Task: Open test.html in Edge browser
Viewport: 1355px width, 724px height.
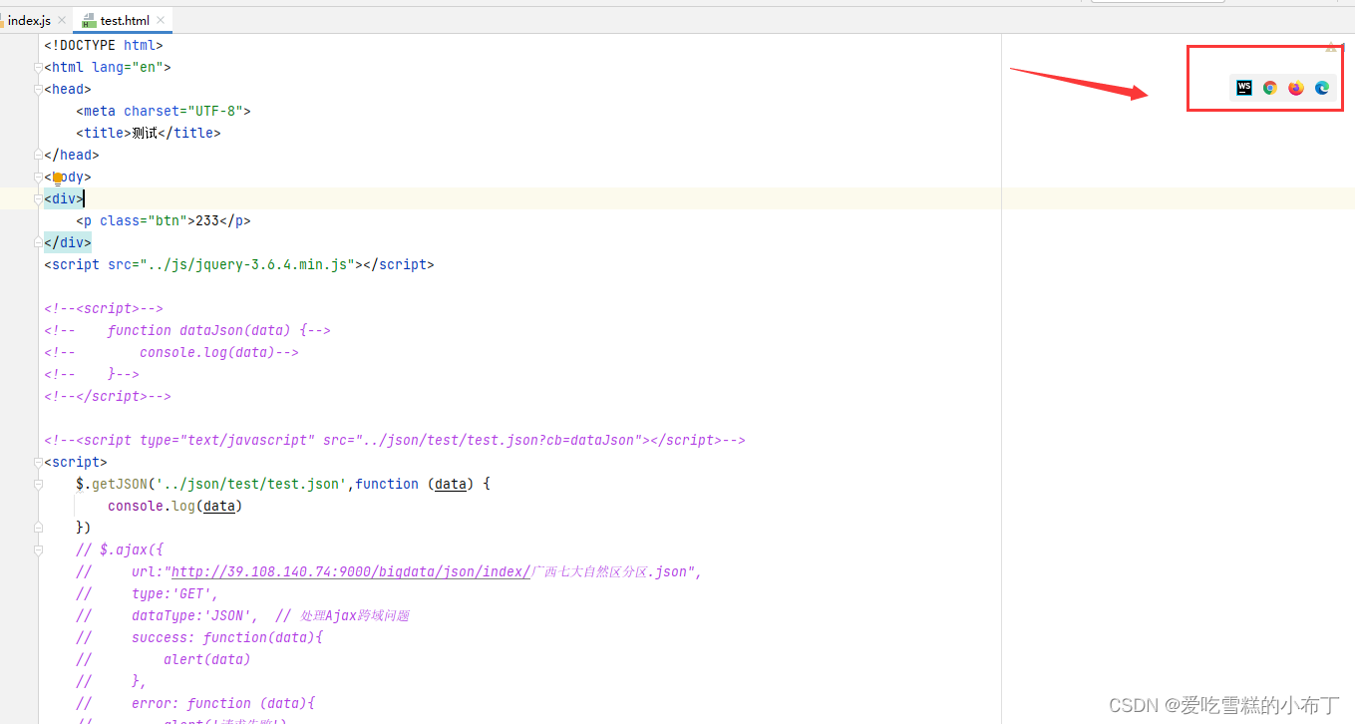Action: (1322, 88)
